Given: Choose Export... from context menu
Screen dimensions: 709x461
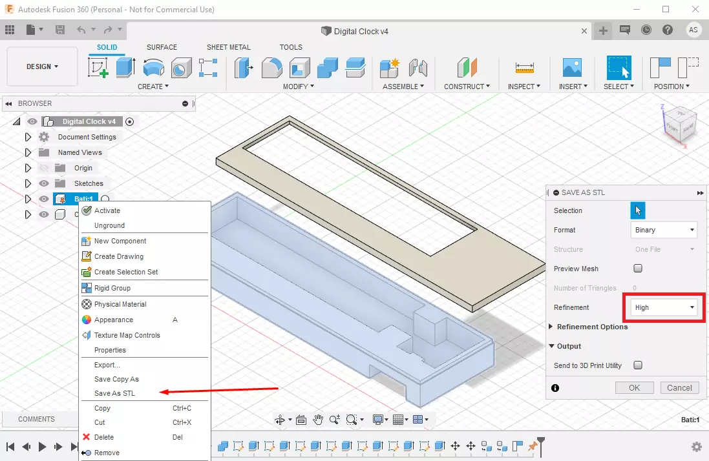Looking at the screenshot, I should (144, 365).
